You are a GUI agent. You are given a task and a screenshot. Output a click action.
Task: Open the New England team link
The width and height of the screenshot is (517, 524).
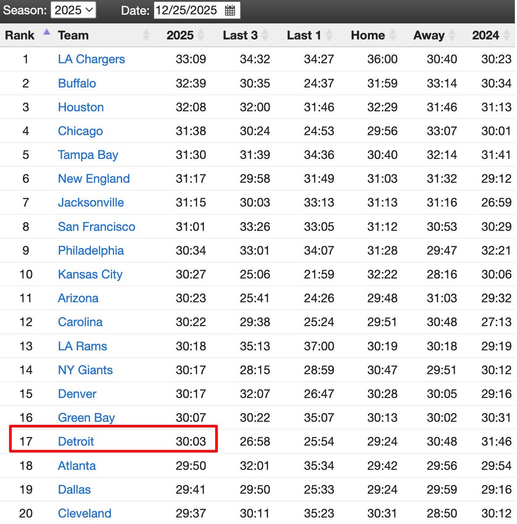click(94, 179)
